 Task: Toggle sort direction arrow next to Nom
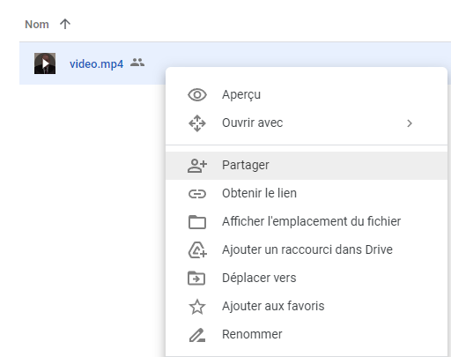pyautogui.click(x=65, y=24)
